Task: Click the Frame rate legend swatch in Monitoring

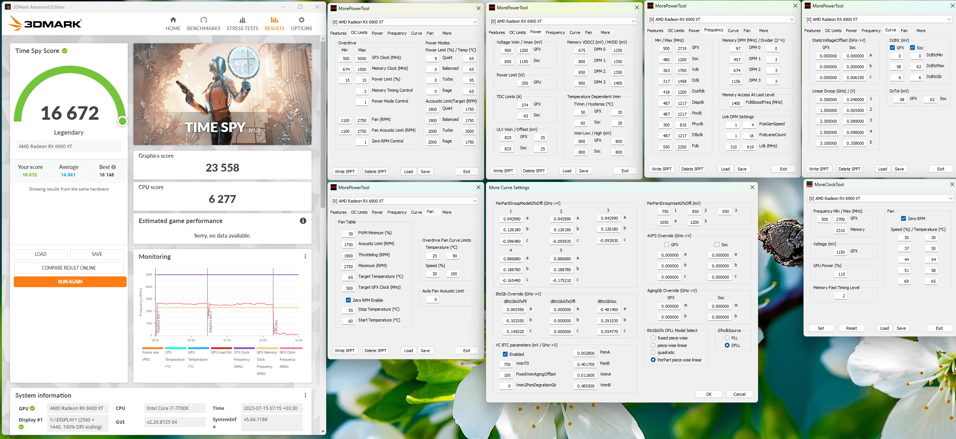Action: pos(153,348)
